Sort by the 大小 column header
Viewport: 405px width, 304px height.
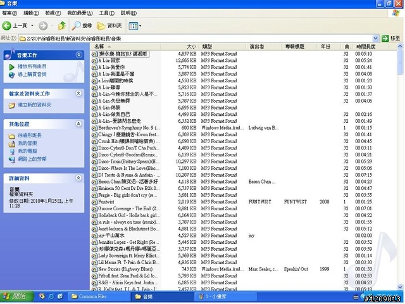pos(180,47)
